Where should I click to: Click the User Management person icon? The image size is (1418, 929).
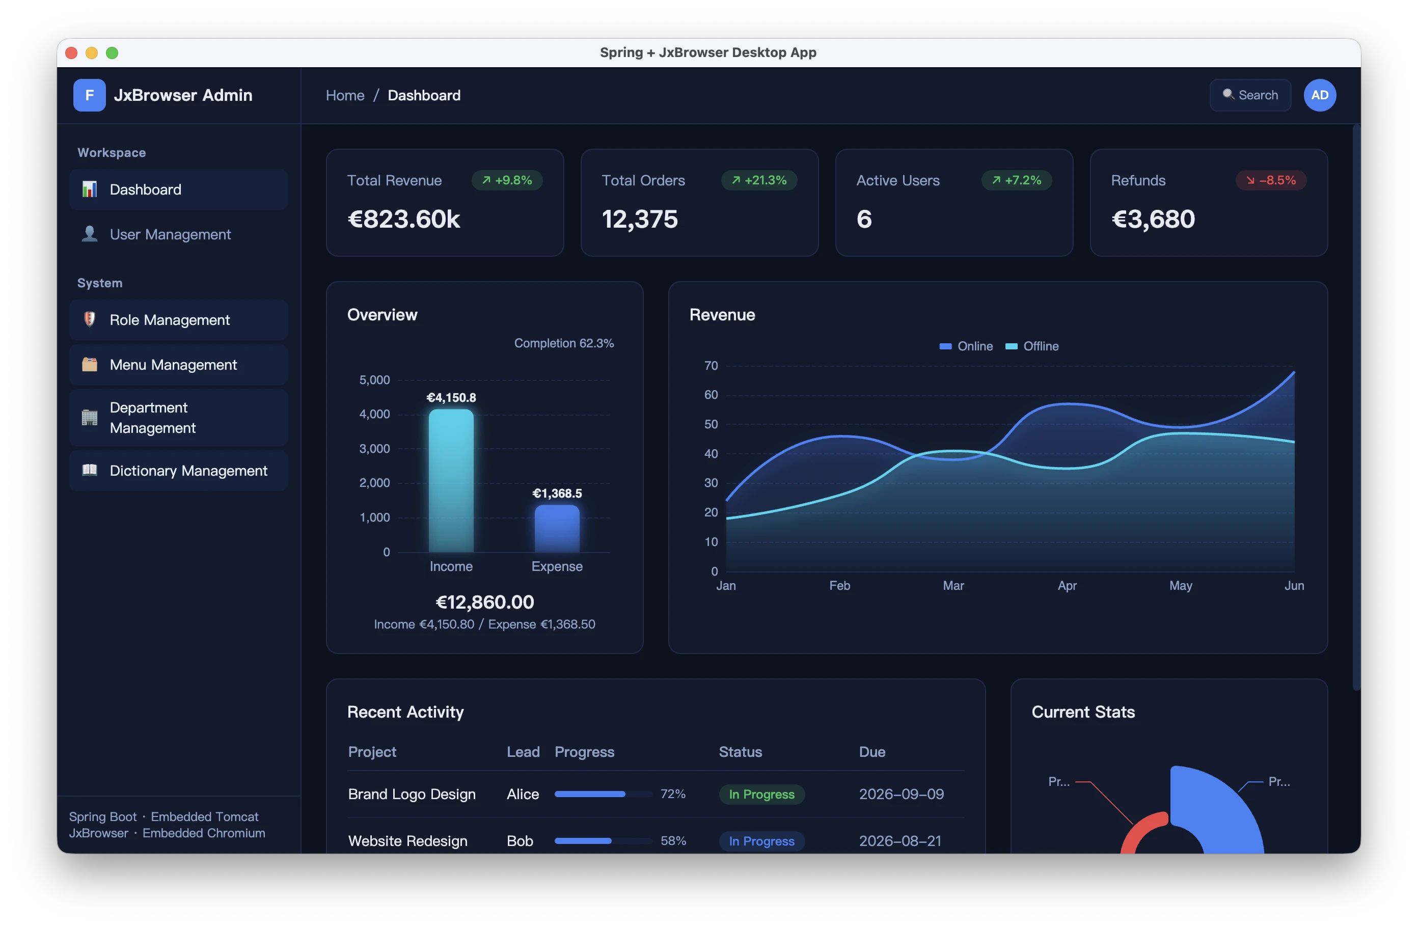tap(89, 234)
